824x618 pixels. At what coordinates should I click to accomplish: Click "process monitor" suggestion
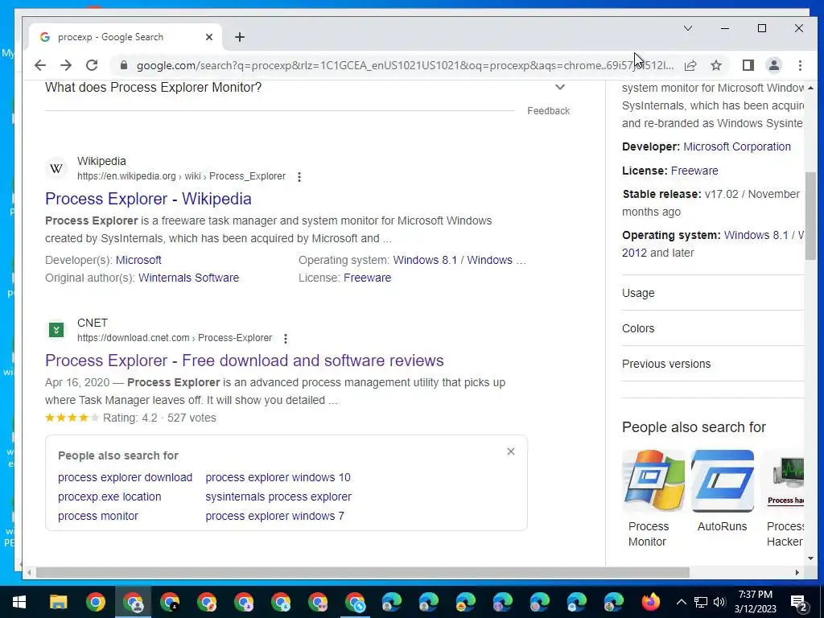[97, 516]
